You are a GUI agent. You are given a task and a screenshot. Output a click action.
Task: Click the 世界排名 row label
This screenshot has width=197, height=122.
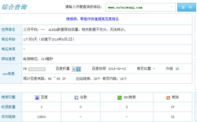[x=8, y=30]
